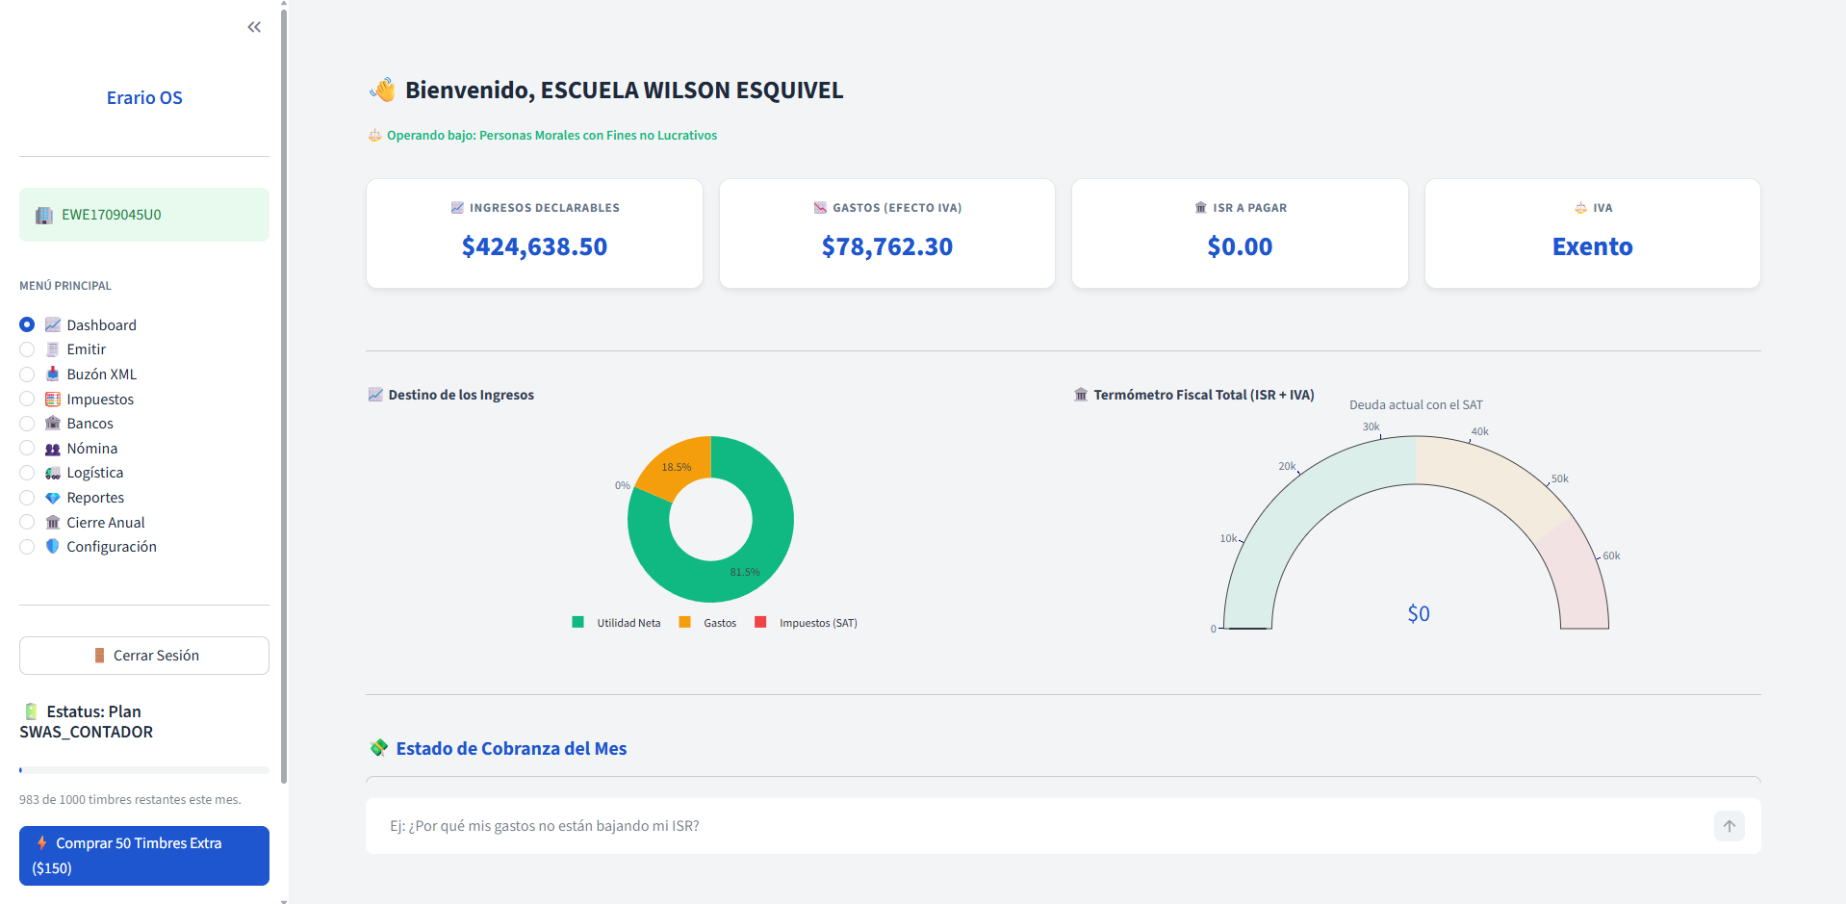This screenshot has height=904, width=1846.
Task: Select the Dashboard radio button
Action: coord(27,324)
